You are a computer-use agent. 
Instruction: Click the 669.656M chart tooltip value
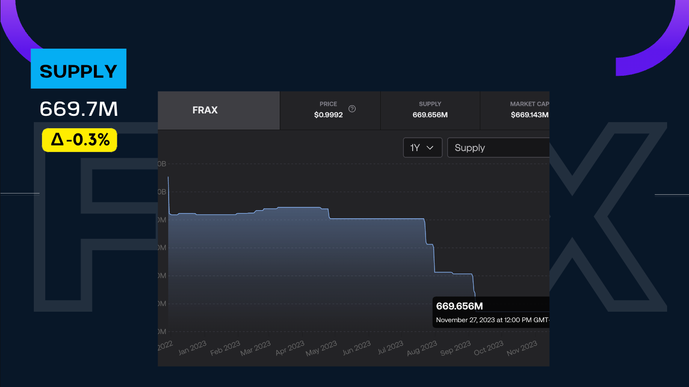coord(459,306)
